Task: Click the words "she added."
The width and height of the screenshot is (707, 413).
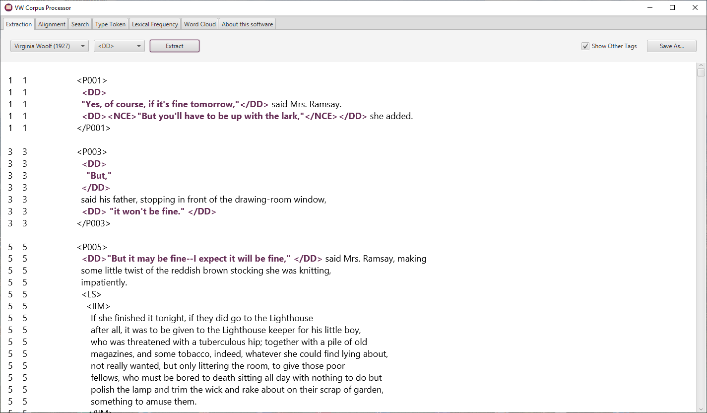Action: pyautogui.click(x=391, y=116)
